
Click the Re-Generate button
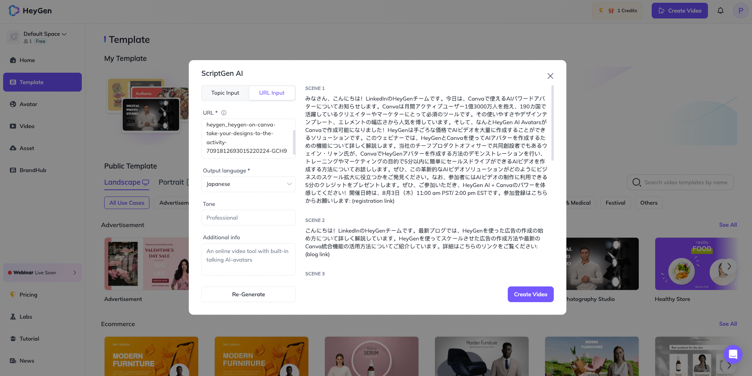coord(249,294)
